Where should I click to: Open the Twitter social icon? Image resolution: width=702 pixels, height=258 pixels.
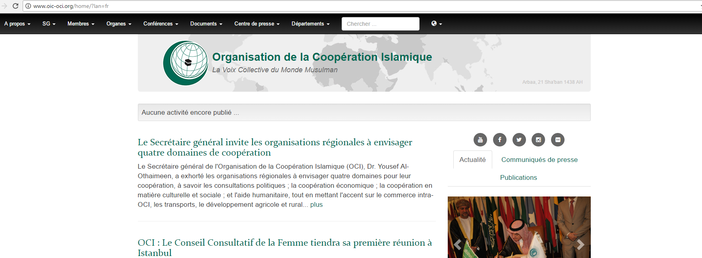(x=519, y=140)
